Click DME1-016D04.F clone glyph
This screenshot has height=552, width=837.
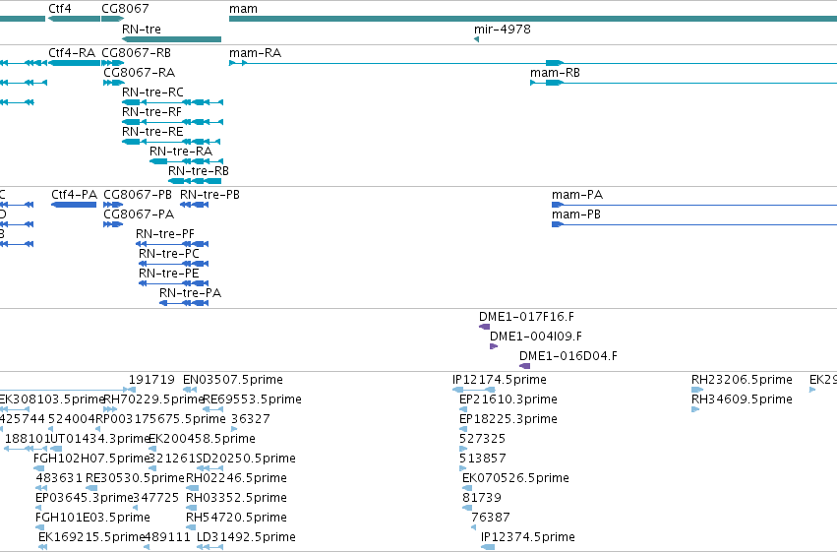point(525,366)
